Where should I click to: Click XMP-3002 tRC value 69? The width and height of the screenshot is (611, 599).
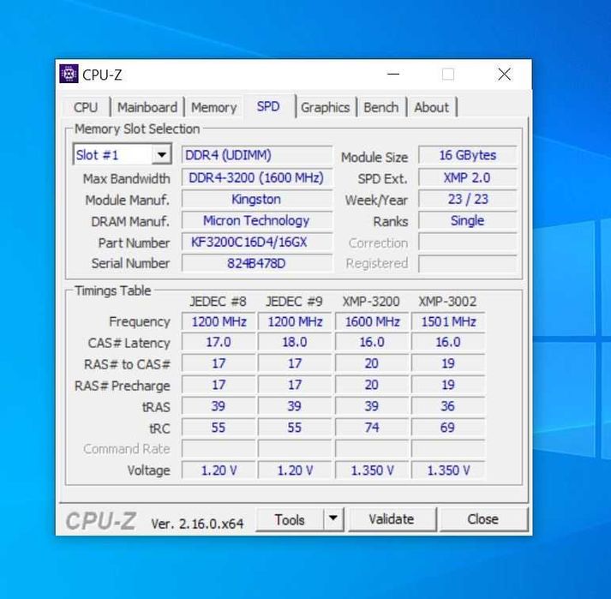(448, 428)
